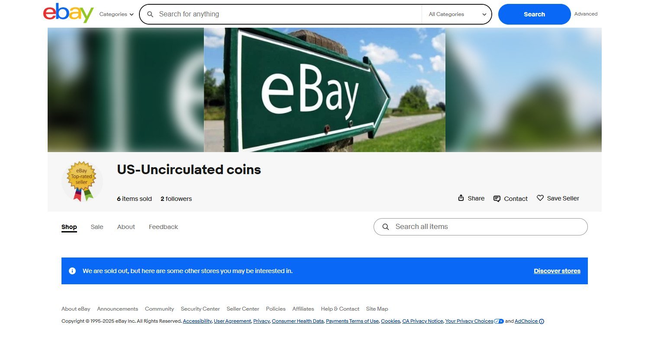Expand the Categories dropdown
This screenshot has width=645, height=337.
click(x=116, y=14)
